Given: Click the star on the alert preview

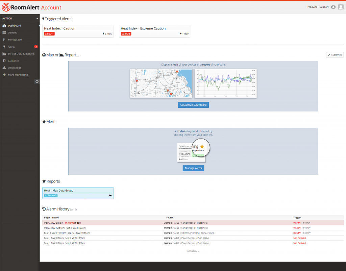Looking at the screenshot, I should [202, 146].
